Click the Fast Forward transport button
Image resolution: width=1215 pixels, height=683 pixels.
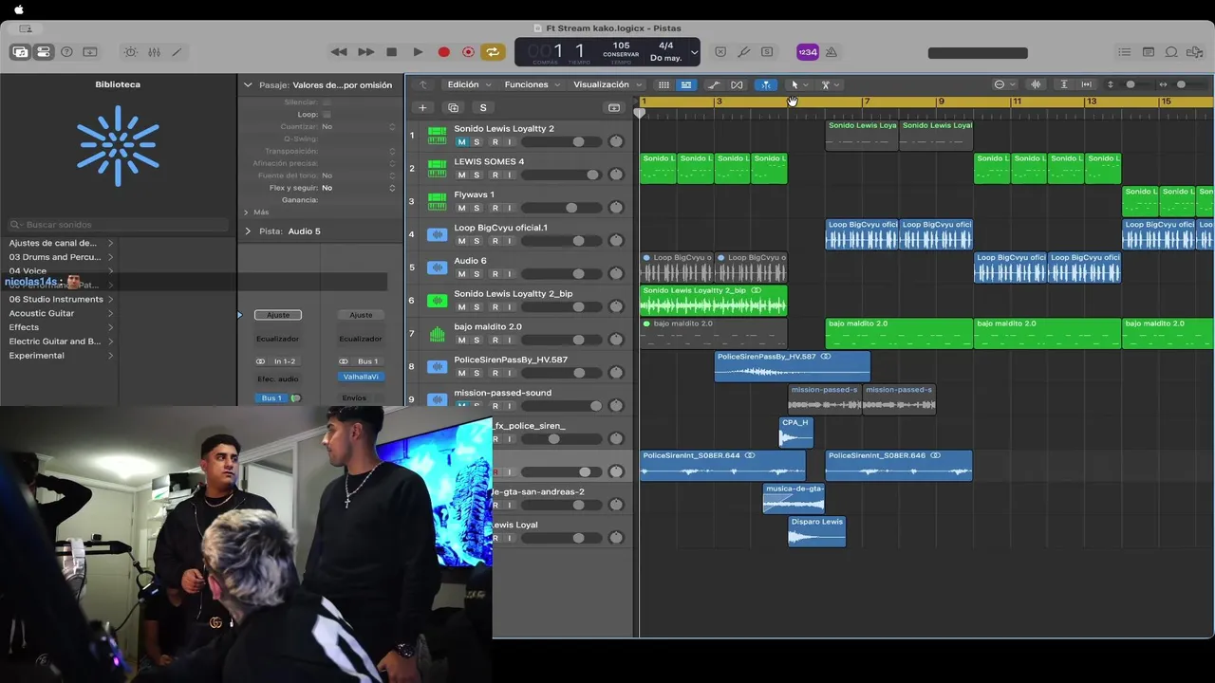(x=365, y=52)
